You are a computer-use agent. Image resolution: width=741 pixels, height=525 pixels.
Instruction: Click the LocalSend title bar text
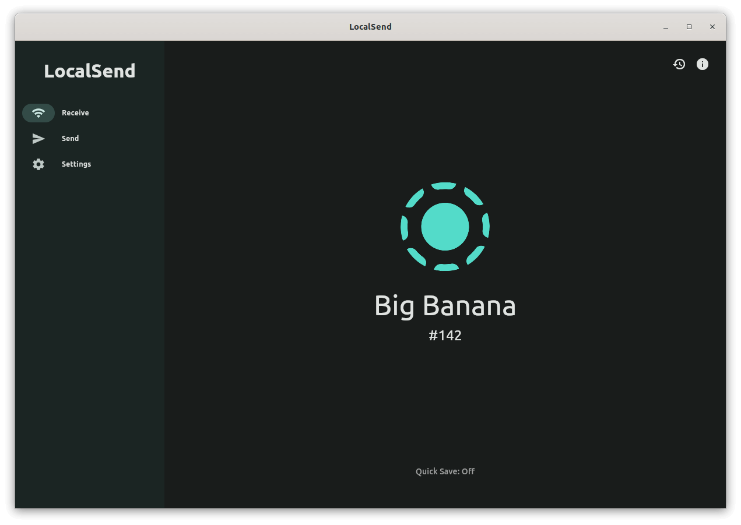tap(370, 26)
